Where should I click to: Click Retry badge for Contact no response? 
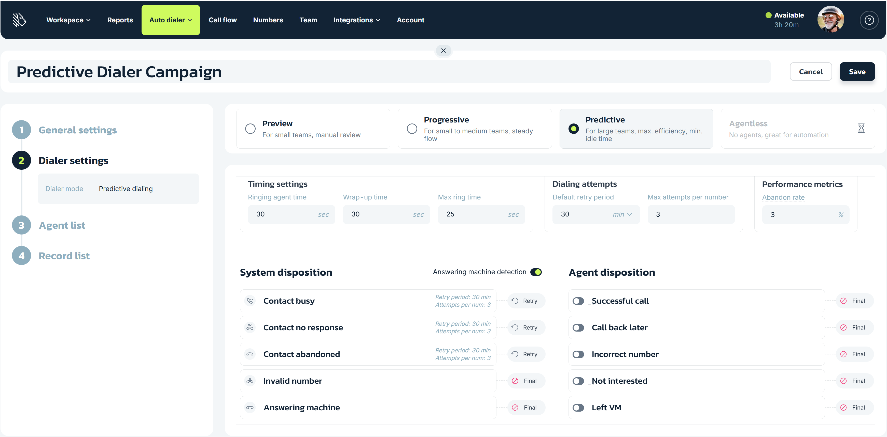[526, 327]
